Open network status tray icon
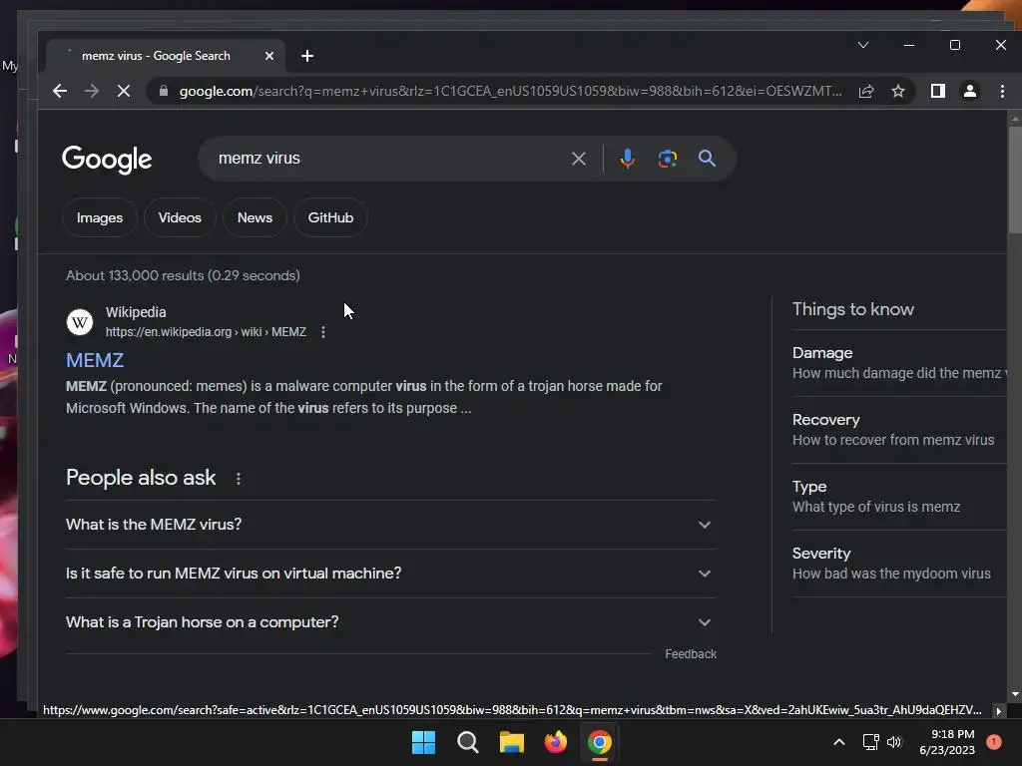The width and height of the screenshot is (1022, 766). (870, 742)
